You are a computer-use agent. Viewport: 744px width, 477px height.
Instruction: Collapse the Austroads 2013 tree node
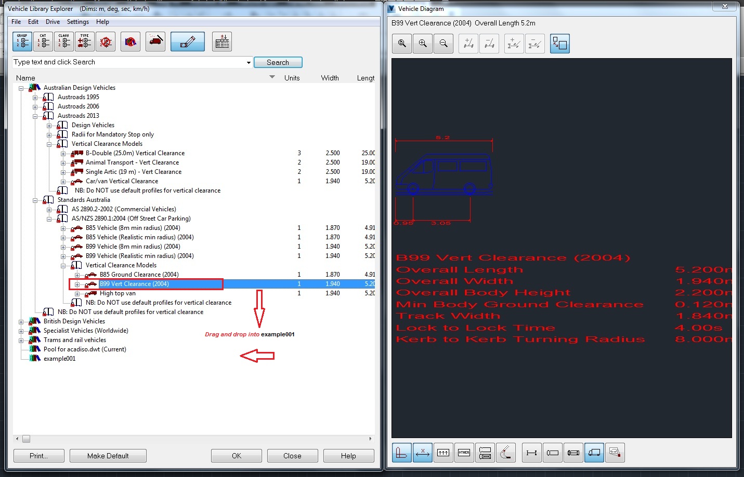point(35,115)
